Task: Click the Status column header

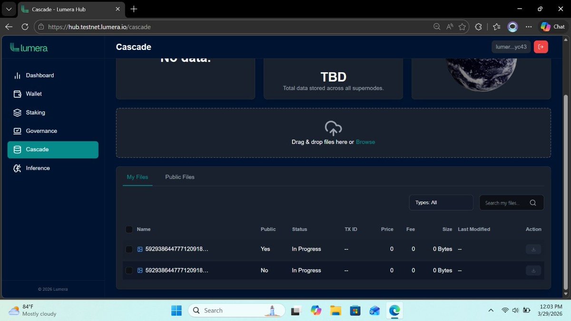Action: click(x=300, y=229)
